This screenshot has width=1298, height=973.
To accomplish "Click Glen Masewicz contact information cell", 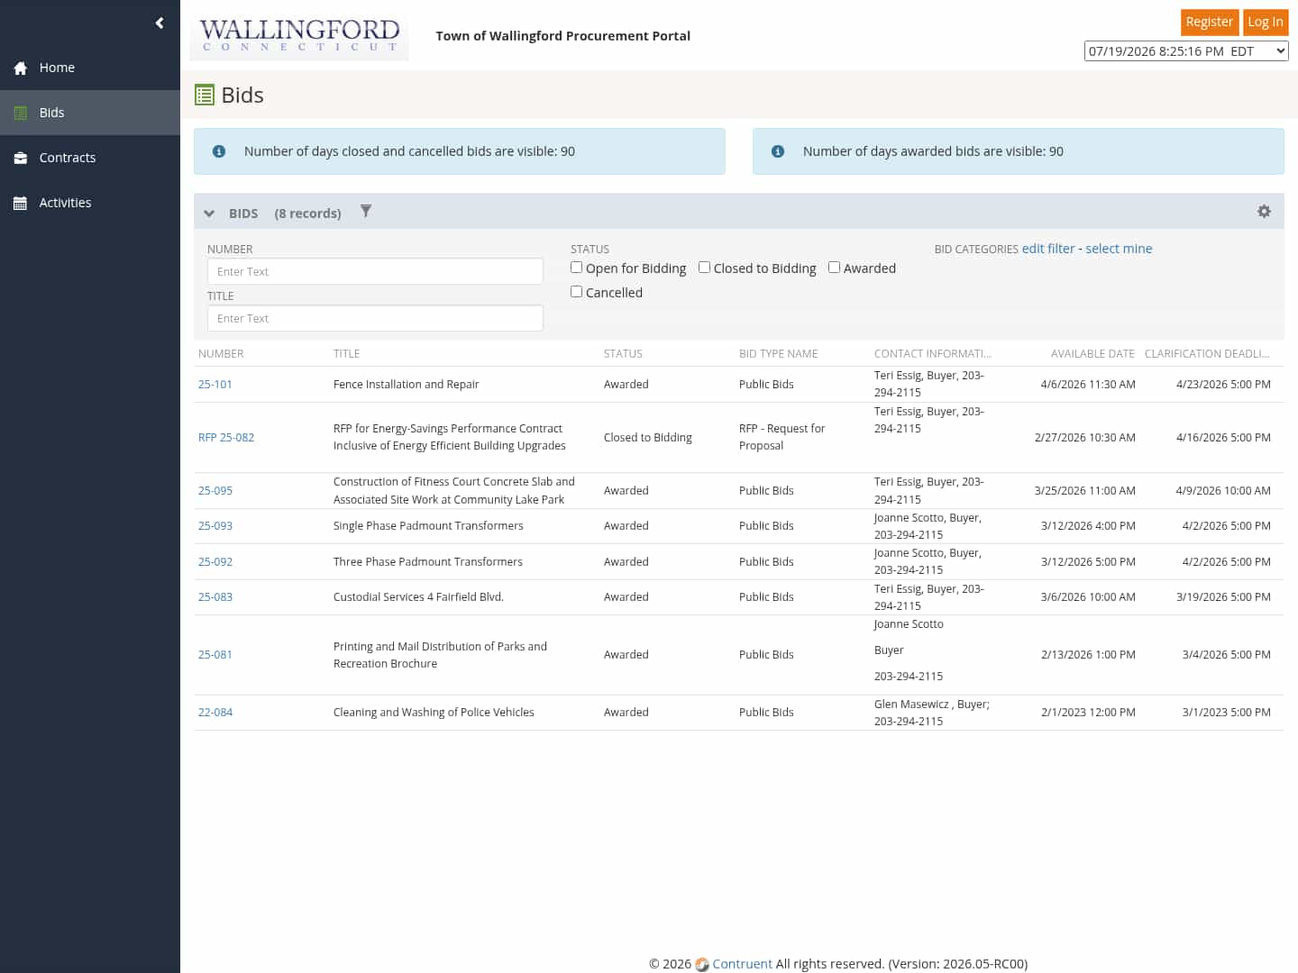I will [932, 712].
